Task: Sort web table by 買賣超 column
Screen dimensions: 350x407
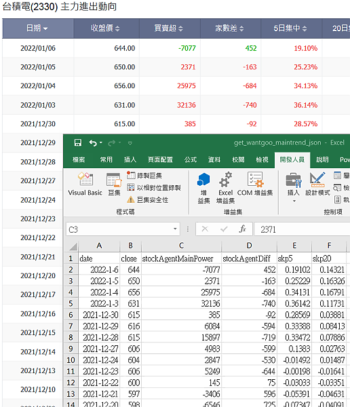Action: pos(169,28)
